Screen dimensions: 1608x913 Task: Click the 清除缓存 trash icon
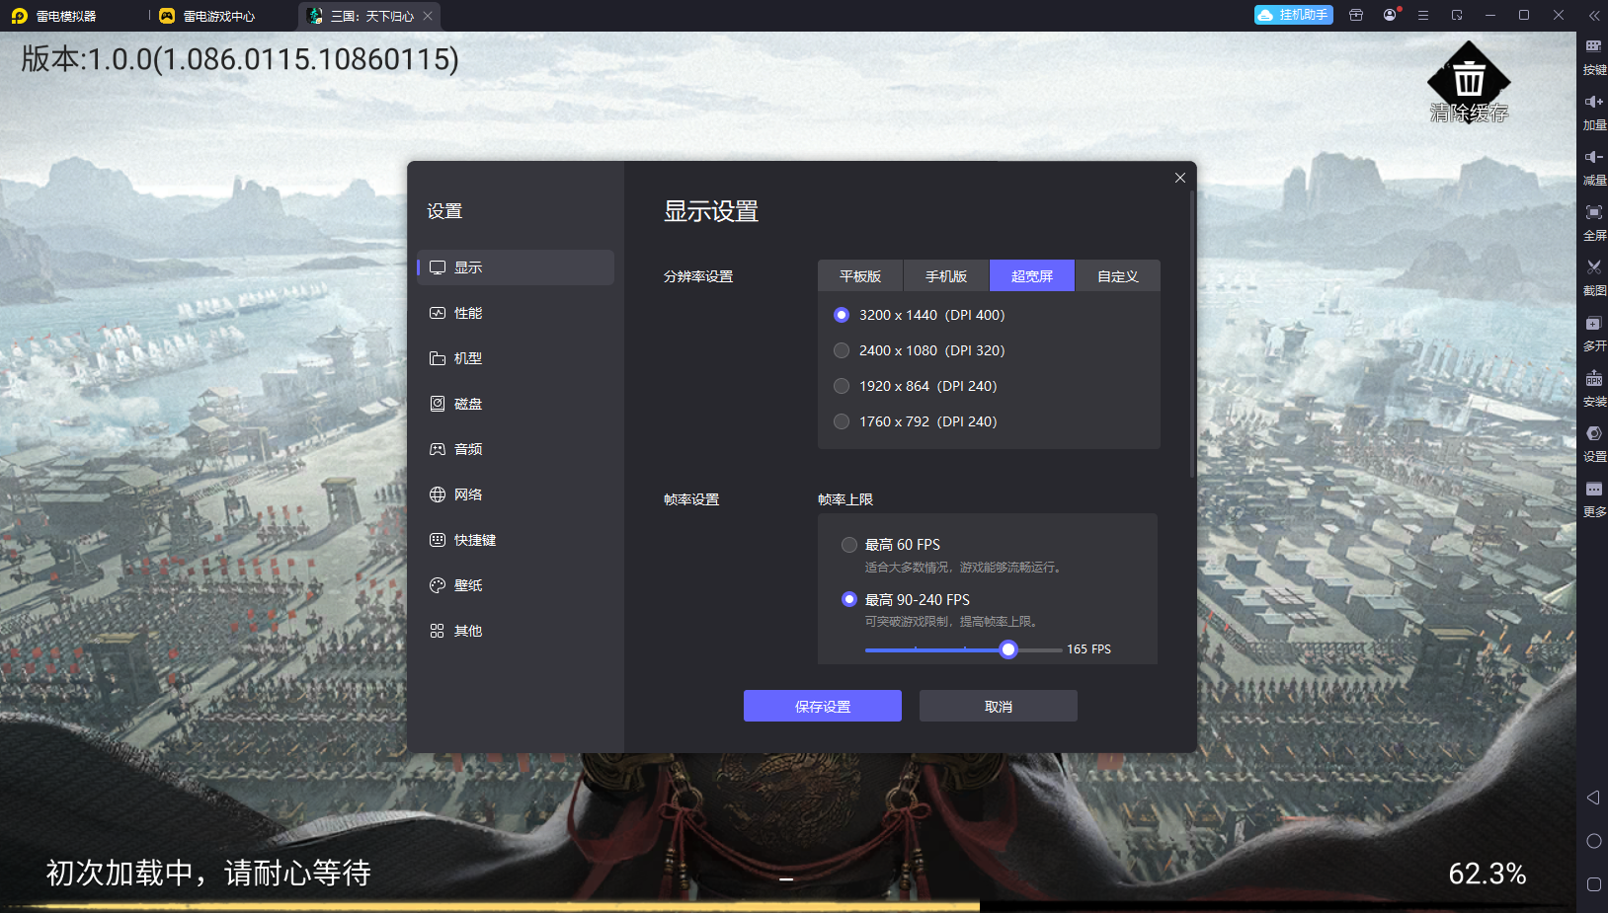[x=1469, y=83]
